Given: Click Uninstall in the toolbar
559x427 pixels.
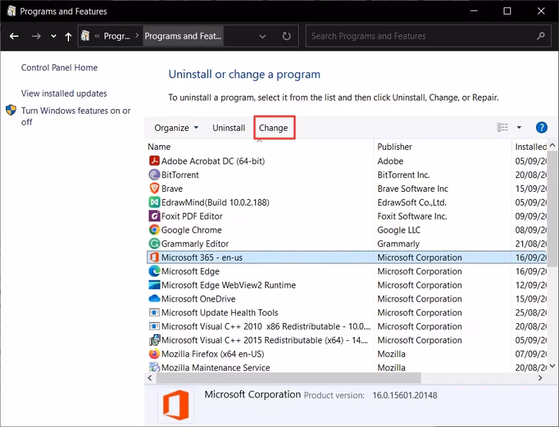Looking at the screenshot, I should (x=229, y=128).
